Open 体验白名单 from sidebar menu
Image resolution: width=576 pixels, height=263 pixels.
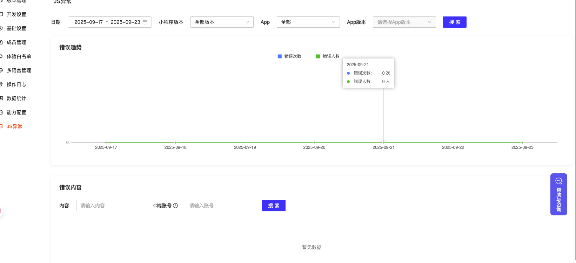tap(19, 56)
